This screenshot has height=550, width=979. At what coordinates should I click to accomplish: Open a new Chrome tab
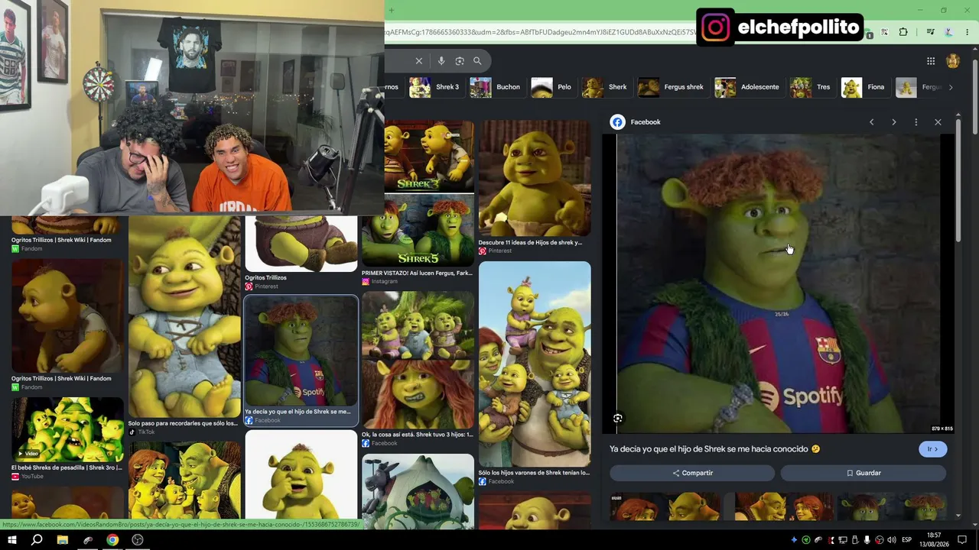pos(391,10)
